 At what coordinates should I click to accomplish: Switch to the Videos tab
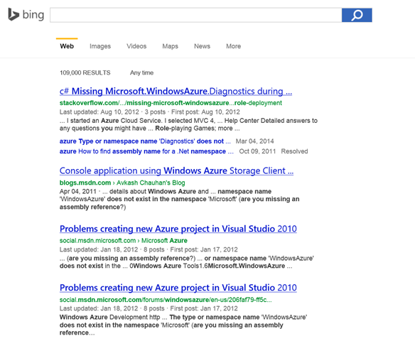click(x=136, y=46)
